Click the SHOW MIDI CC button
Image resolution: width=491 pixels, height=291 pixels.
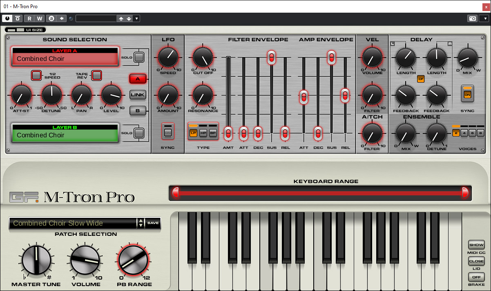(x=476, y=245)
